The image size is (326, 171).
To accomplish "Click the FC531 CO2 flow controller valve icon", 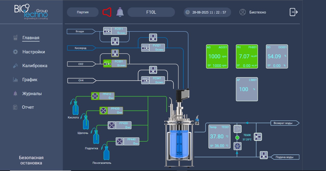I will pyautogui.click(x=107, y=64).
